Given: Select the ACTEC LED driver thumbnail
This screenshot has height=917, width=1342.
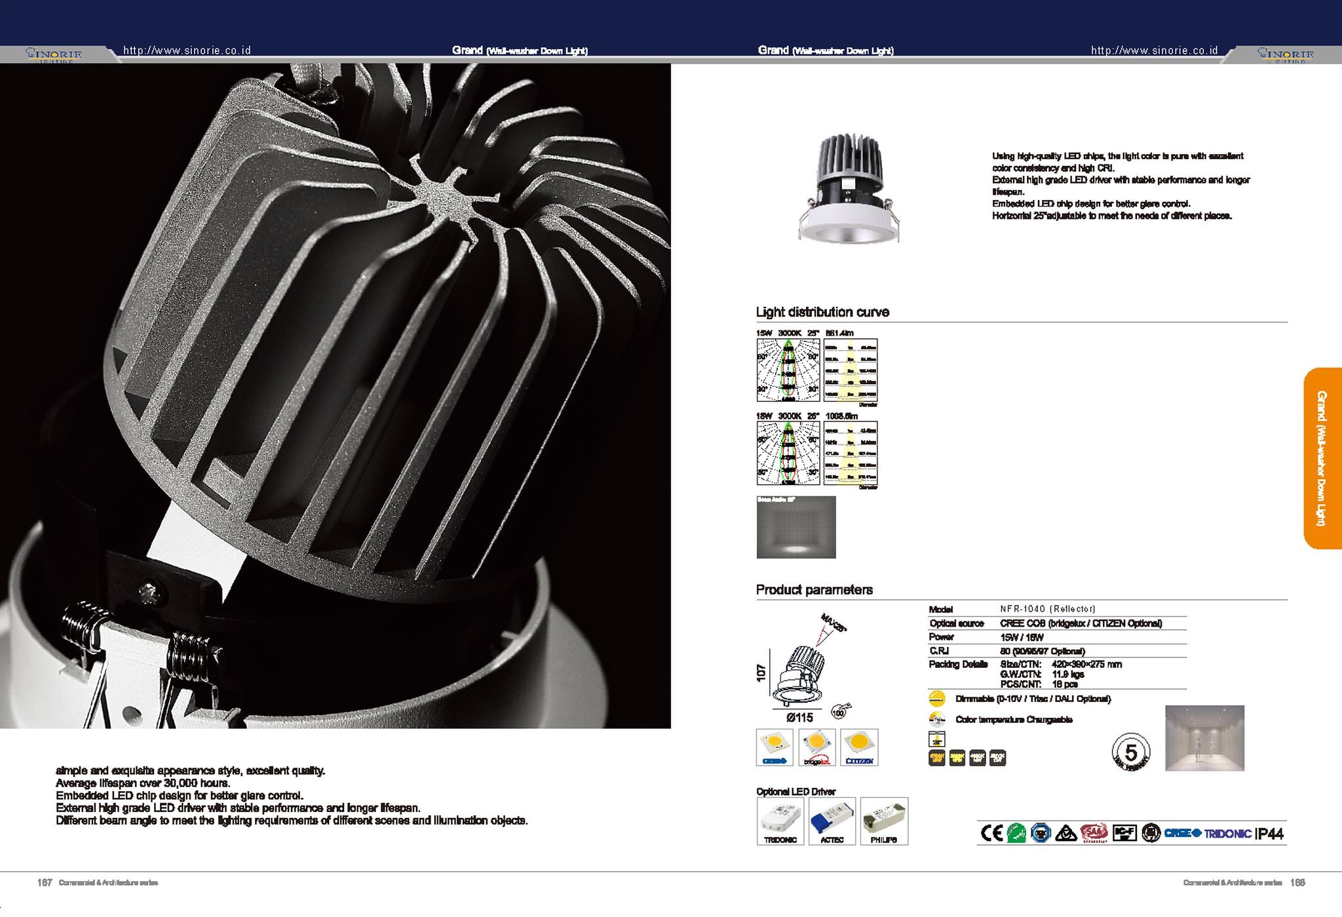Looking at the screenshot, I should [x=832, y=821].
